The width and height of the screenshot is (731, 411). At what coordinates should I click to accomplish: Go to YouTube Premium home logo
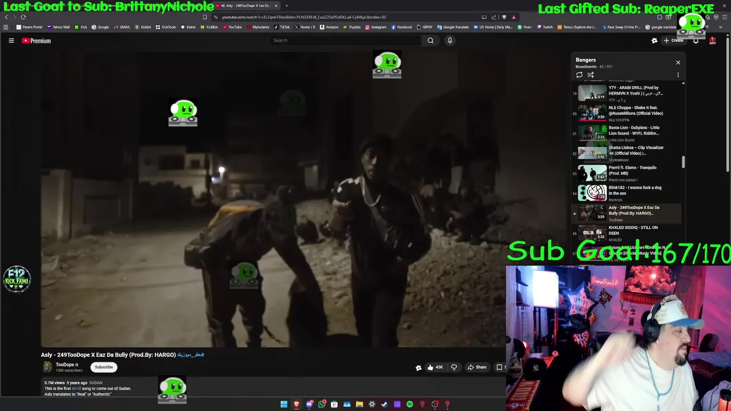tap(37, 41)
